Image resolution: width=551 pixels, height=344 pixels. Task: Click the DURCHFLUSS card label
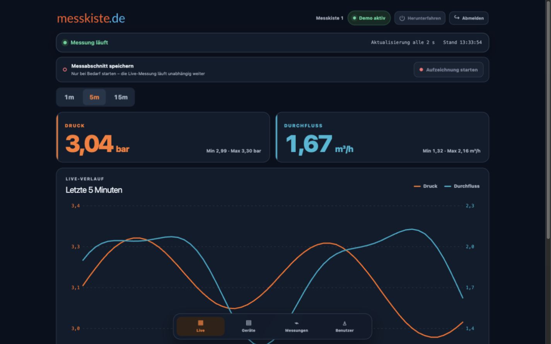coord(303,126)
